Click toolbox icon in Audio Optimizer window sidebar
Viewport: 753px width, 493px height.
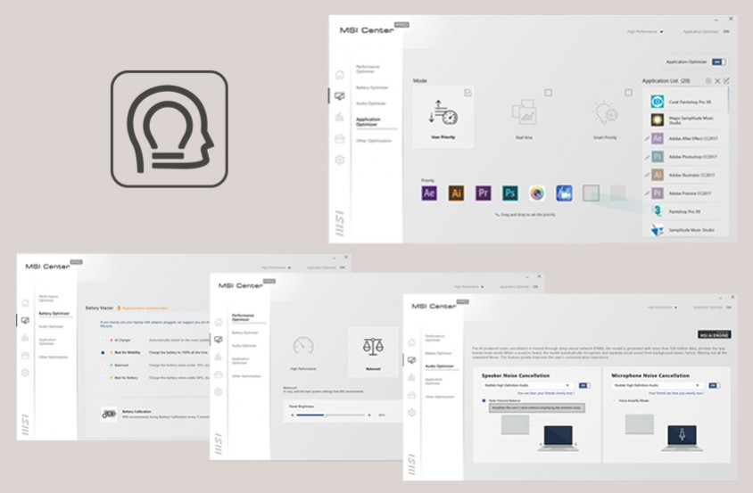[x=411, y=395]
